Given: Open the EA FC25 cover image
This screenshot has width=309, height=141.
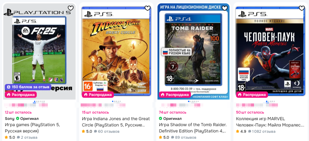Looking at the screenshot, I should point(39,51).
